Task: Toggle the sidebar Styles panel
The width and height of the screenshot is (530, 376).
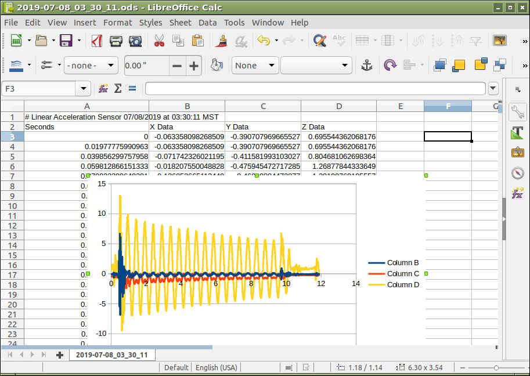Action: (x=517, y=132)
